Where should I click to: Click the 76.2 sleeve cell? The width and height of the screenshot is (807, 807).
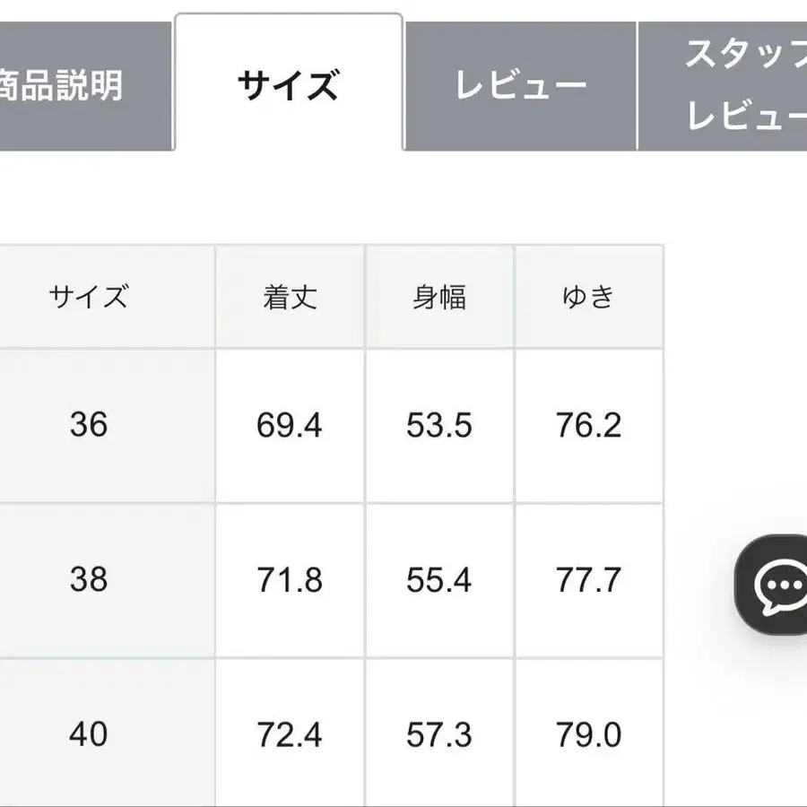(588, 425)
